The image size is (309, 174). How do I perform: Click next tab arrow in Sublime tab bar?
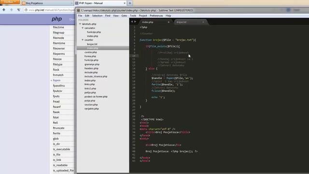tap(135, 22)
